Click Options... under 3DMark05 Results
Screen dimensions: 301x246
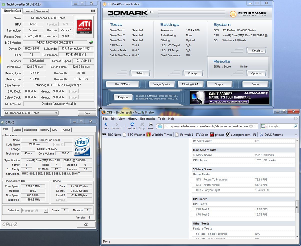257,73
